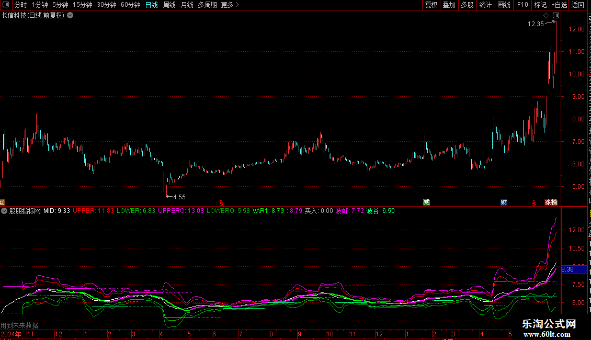Click the VAR1: 8.79 value
Viewport: 591px width, 340px height.
(268, 211)
